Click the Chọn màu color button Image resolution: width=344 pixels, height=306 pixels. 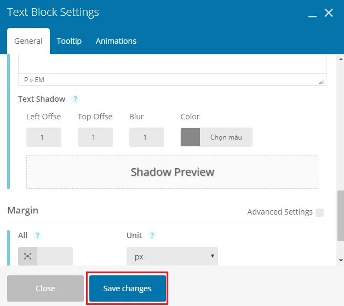(226, 137)
